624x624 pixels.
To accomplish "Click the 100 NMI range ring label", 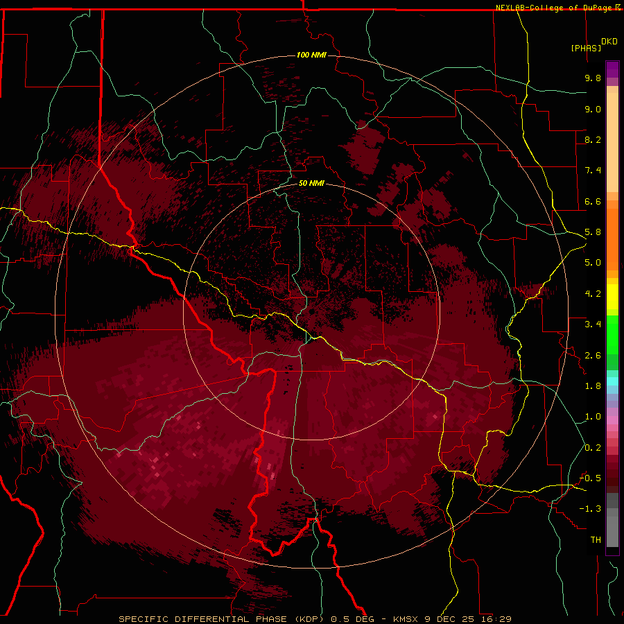I will pos(311,55).
